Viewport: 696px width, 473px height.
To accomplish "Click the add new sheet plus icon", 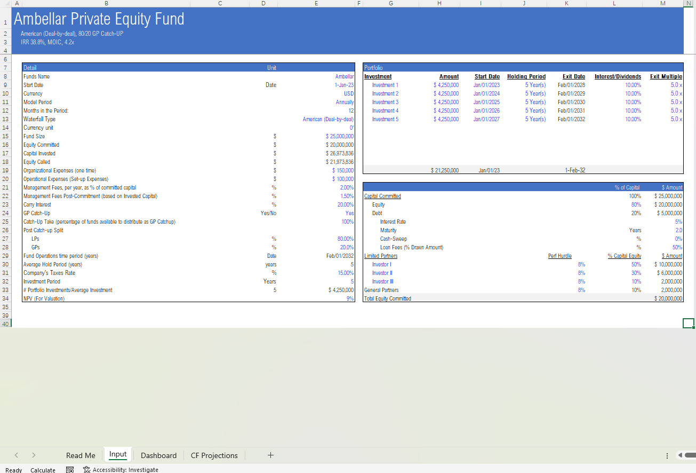I will (x=270, y=455).
